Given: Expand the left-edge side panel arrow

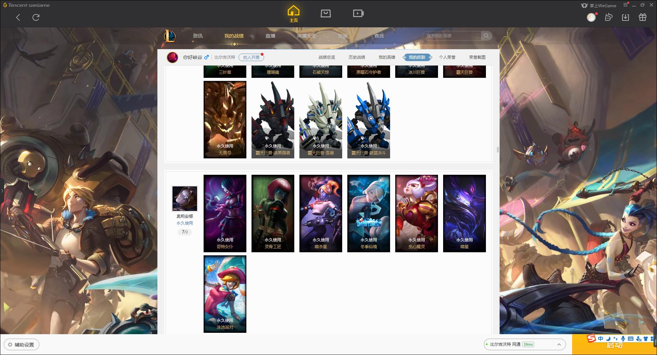Looking at the screenshot, I should click(x=2, y=190).
